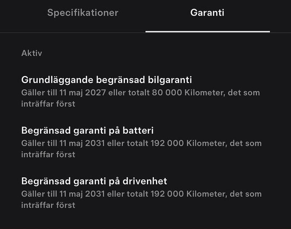The height and width of the screenshot is (229, 291).
Task: Click the white underline beneath Garanti
Action: [207, 32]
